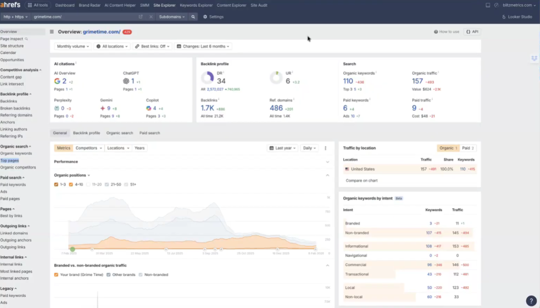Open the All tools grid menu
This screenshot has width=540, height=308.
point(38,5)
